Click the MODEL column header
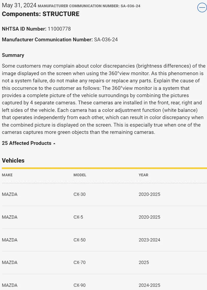This screenshot has height=290, width=207. (x=80, y=175)
